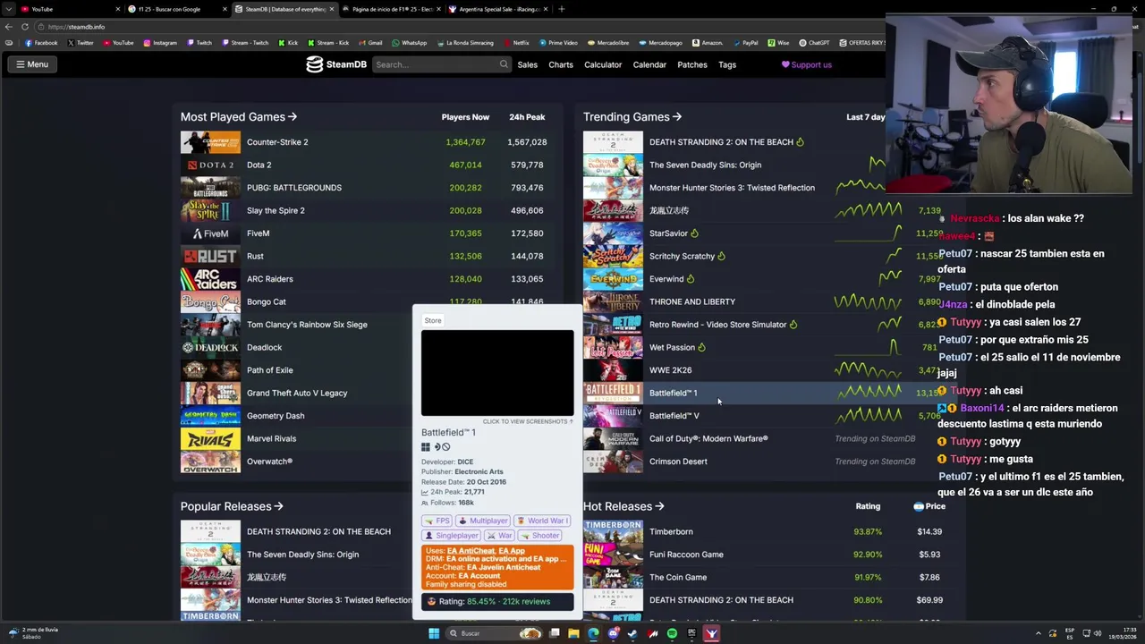Open the Calendar page
The height and width of the screenshot is (644, 1145).
point(649,64)
